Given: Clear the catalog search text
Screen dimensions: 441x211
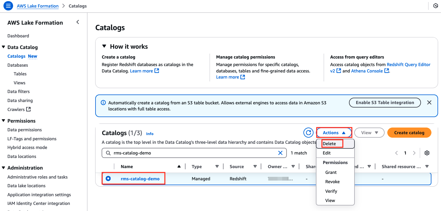Looking at the screenshot, I should click(280, 153).
